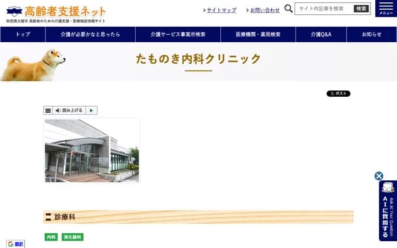The width and height of the screenshot is (397, 248).
Task: Close the AI assistant with the X icon
Action: [379, 176]
